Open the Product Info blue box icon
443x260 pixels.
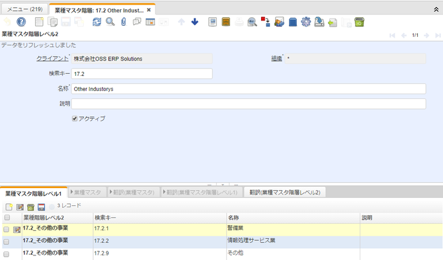(293, 22)
